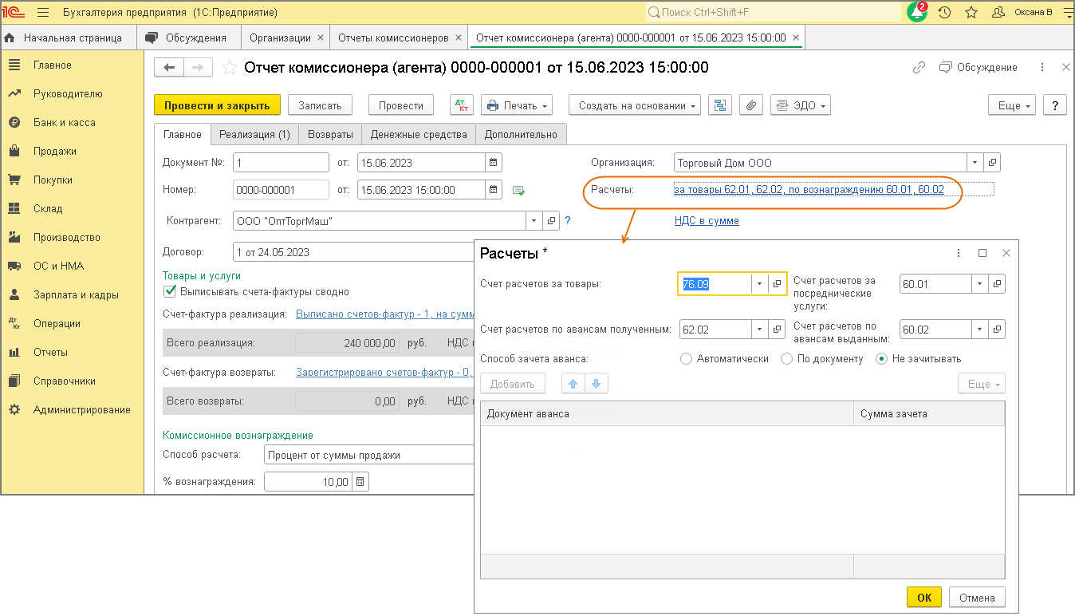This screenshot has width=1075, height=616.
Task: Open account 76.09 card via open button
Action: [778, 284]
